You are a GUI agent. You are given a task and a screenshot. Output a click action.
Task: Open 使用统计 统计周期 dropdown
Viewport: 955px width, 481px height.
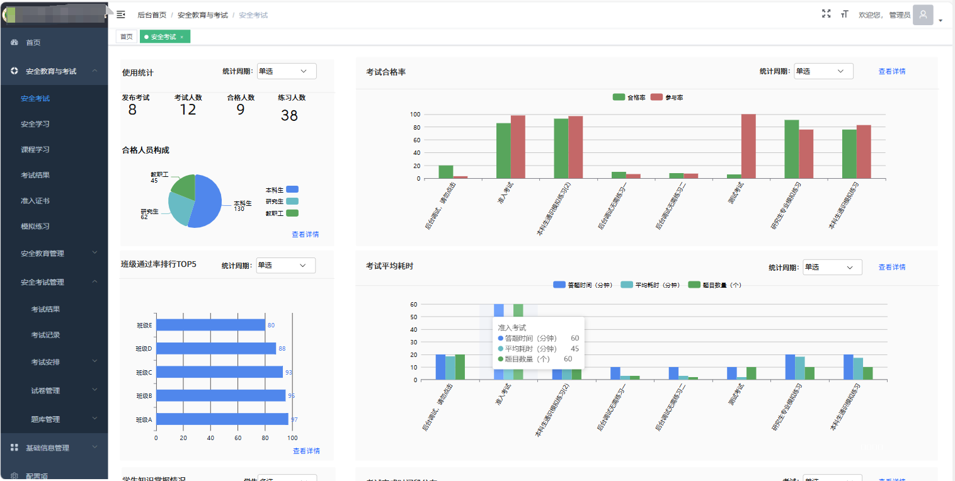286,71
